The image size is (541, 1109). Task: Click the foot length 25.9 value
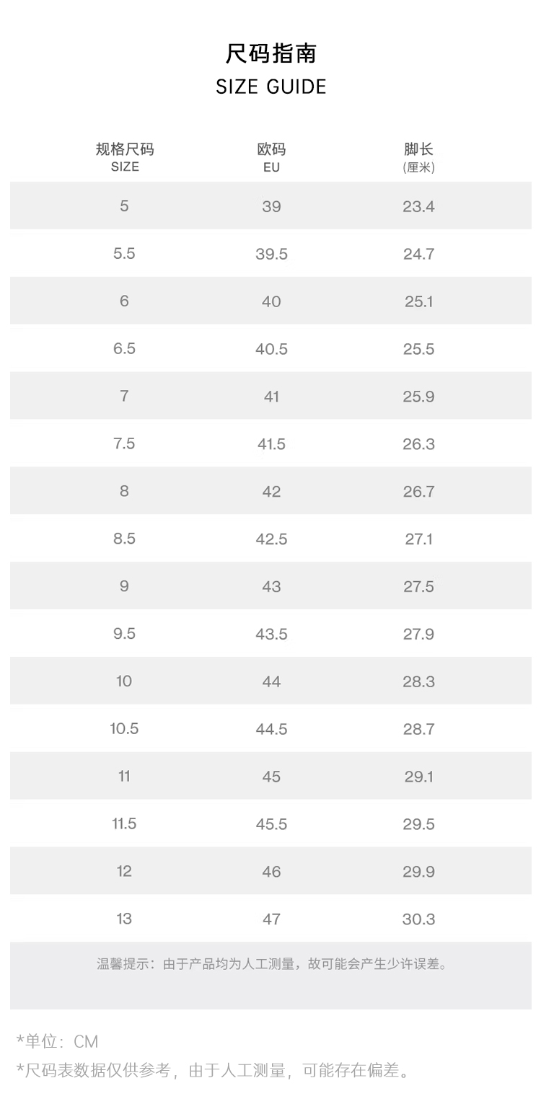point(418,397)
